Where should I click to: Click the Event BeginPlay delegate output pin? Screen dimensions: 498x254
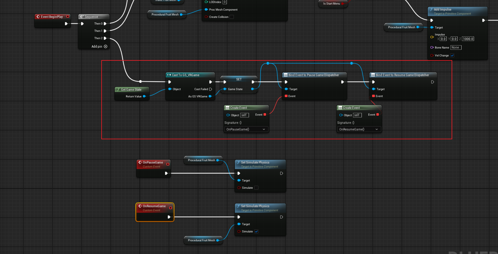click(x=68, y=16)
